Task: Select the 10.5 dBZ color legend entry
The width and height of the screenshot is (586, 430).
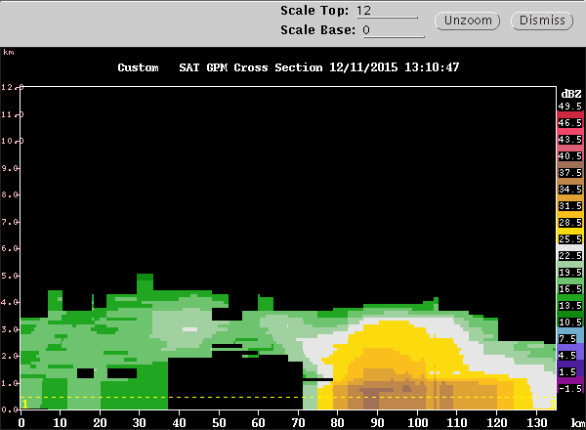Action: (x=570, y=322)
